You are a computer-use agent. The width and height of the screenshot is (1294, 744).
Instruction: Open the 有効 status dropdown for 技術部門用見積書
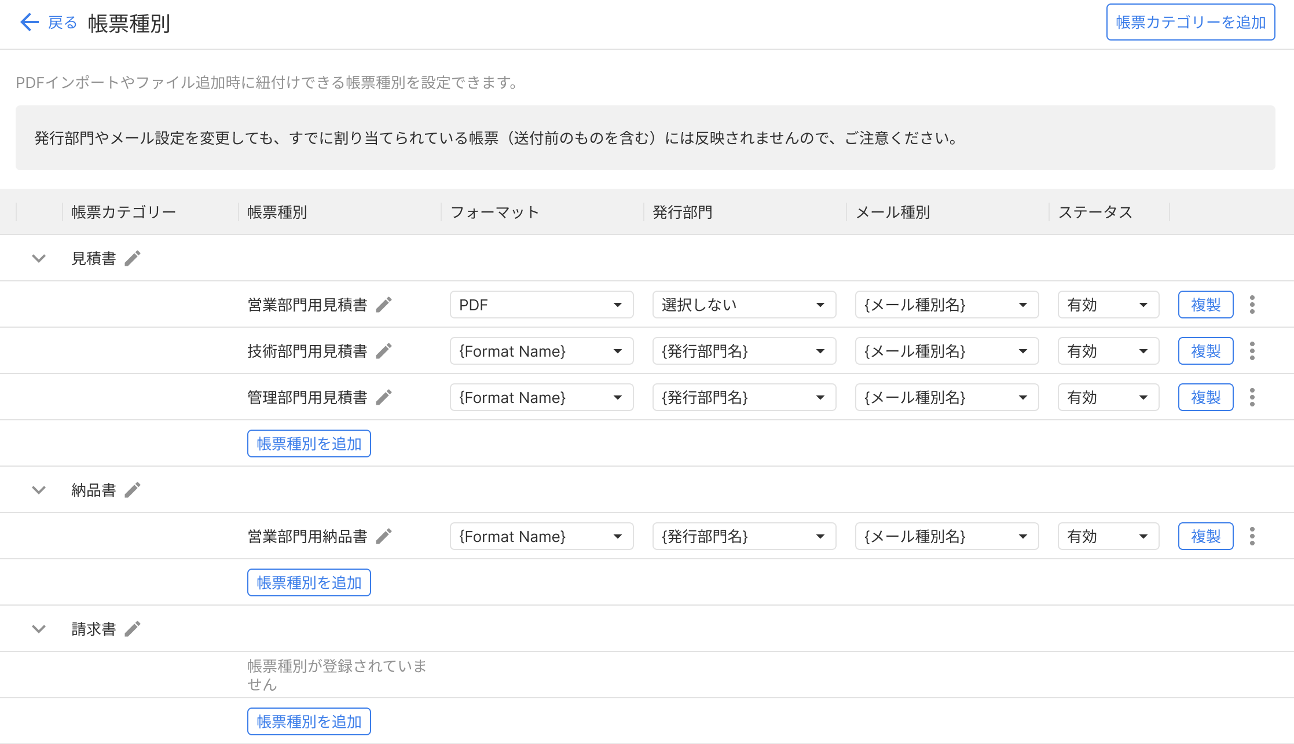(1108, 351)
